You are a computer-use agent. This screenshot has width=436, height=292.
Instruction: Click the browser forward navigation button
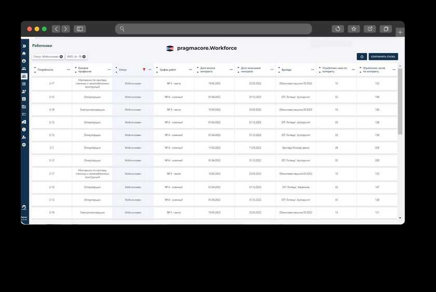pyautogui.click(x=65, y=29)
